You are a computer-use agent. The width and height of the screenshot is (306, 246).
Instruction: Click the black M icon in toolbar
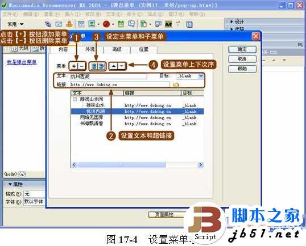coord(168,24)
